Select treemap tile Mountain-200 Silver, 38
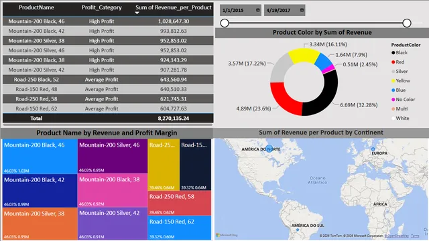 (40, 224)
